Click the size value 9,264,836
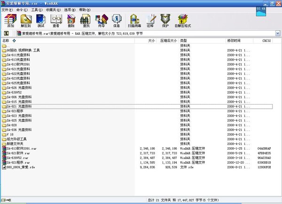 pyautogui.click(x=147, y=167)
